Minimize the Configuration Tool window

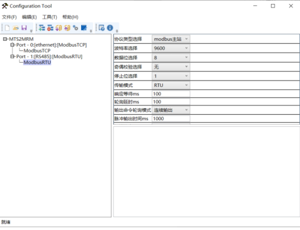[255, 6]
